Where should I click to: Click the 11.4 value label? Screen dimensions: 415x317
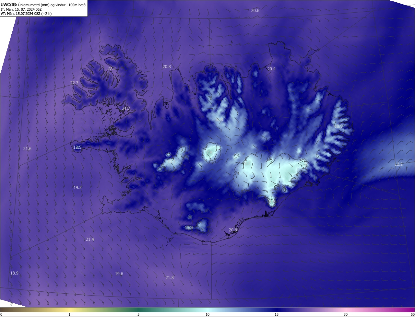[189, 228]
